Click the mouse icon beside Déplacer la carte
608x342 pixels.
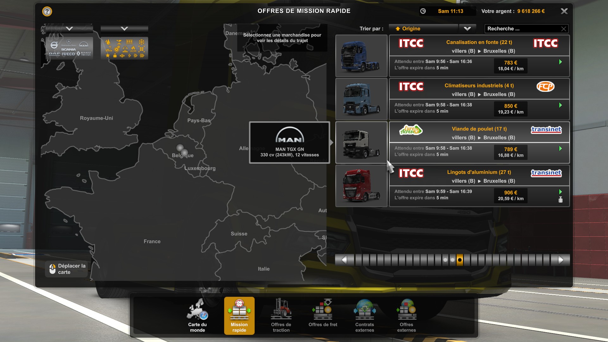click(52, 269)
